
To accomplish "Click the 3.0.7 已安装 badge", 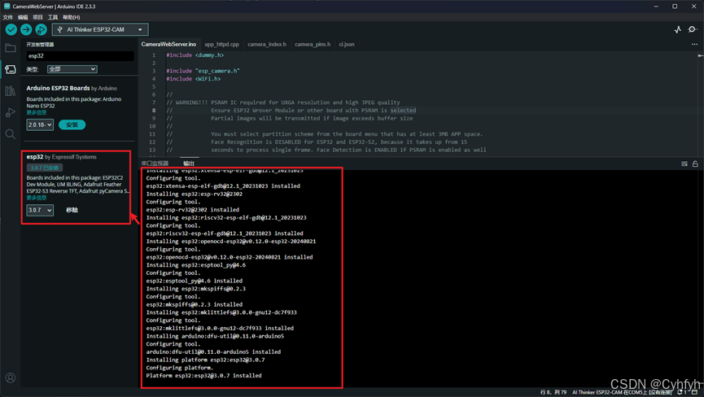I will pyautogui.click(x=45, y=168).
